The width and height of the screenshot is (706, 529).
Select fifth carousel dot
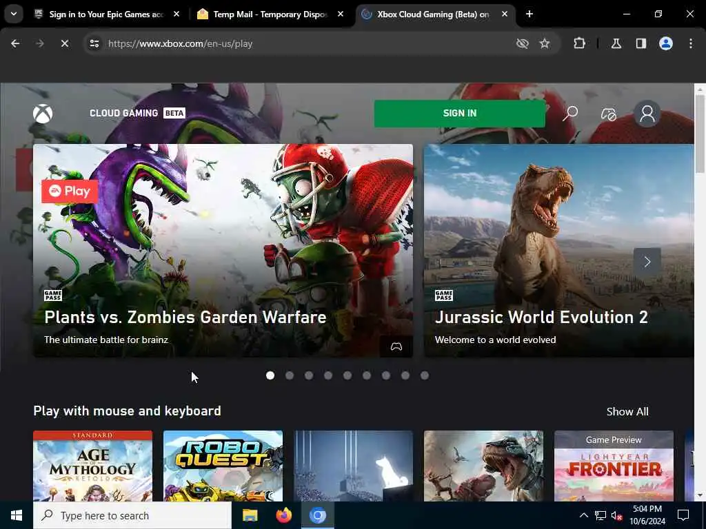347,375
